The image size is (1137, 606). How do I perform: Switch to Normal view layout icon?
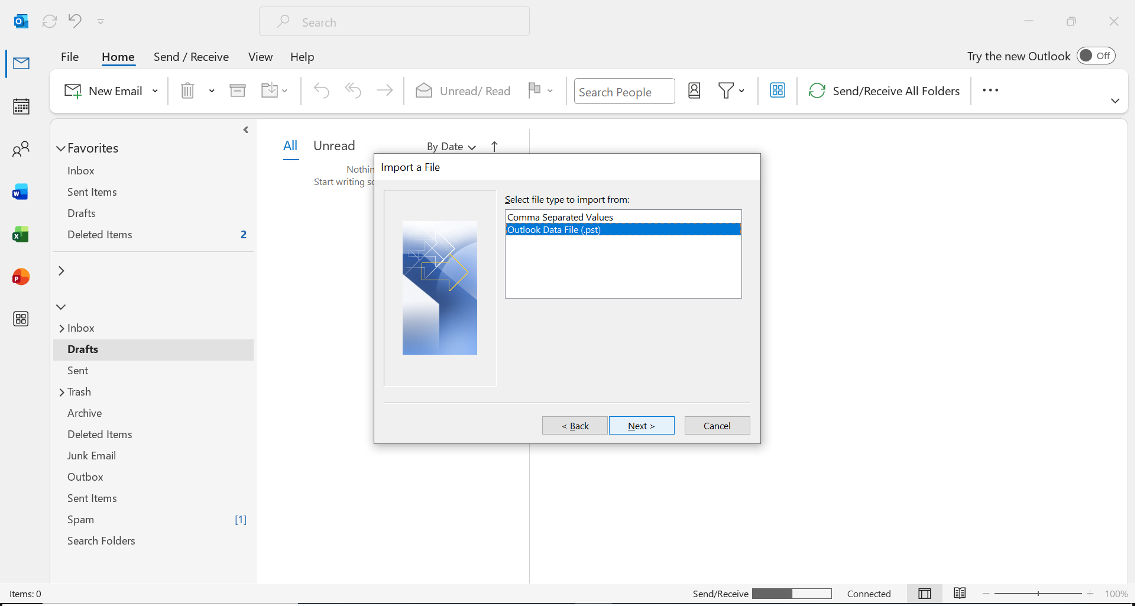(925, 594)
